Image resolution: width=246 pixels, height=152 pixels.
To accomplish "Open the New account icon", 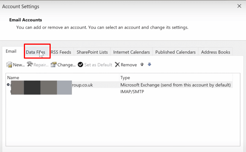I will click(9, 64).
